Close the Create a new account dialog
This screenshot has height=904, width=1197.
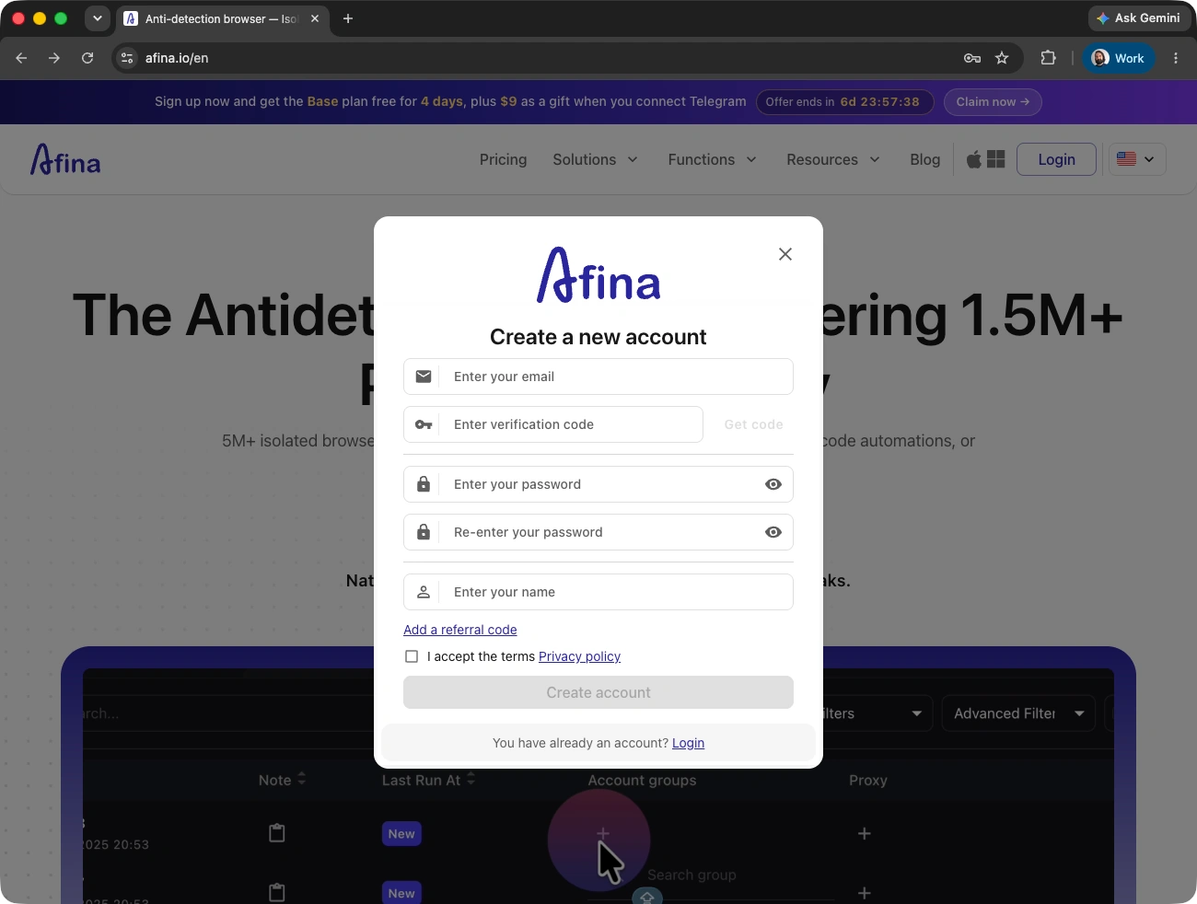pyautogui.click(x=785, y=254)
